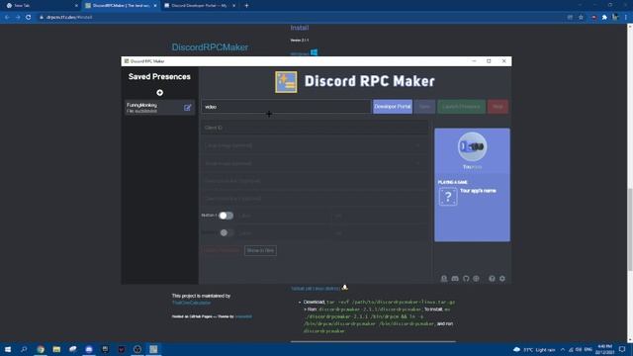Click the Button 2 label field

click(x=284, y=233)
